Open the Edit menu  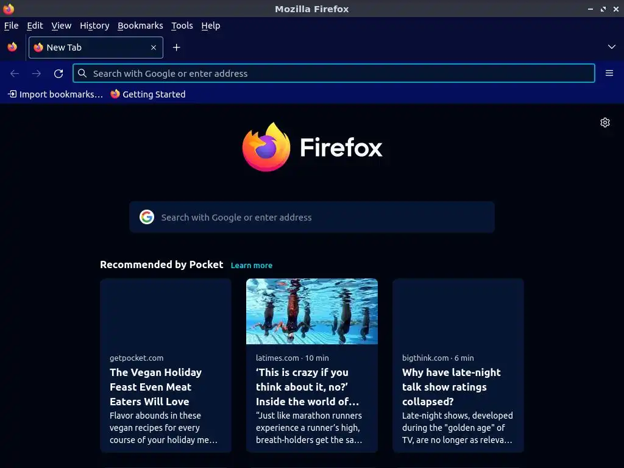click(35, 26)
